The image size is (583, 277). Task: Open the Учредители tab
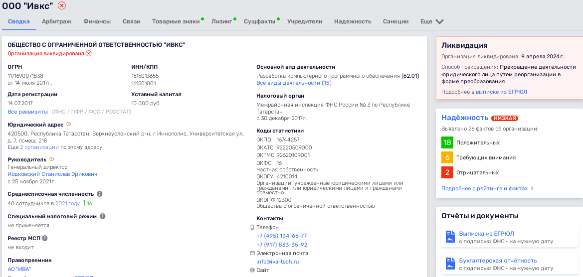tap(305, 21)
